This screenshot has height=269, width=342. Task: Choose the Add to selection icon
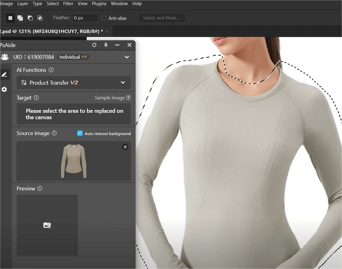(x=20, y=18)
